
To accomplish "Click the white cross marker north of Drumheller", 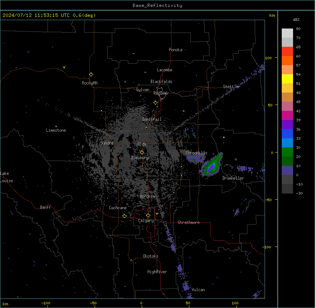I will point(224,137).
